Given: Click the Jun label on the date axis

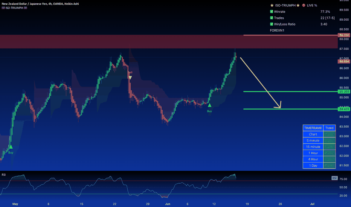Looking at the screenshot, I should (x=168, y=204).
